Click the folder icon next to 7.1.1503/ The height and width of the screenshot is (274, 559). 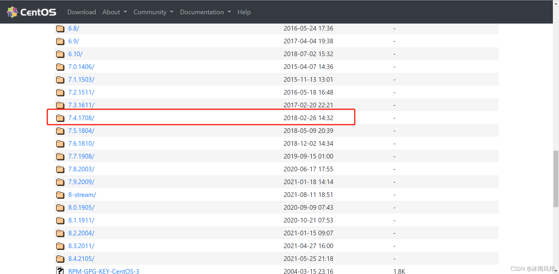coord(60,80)
